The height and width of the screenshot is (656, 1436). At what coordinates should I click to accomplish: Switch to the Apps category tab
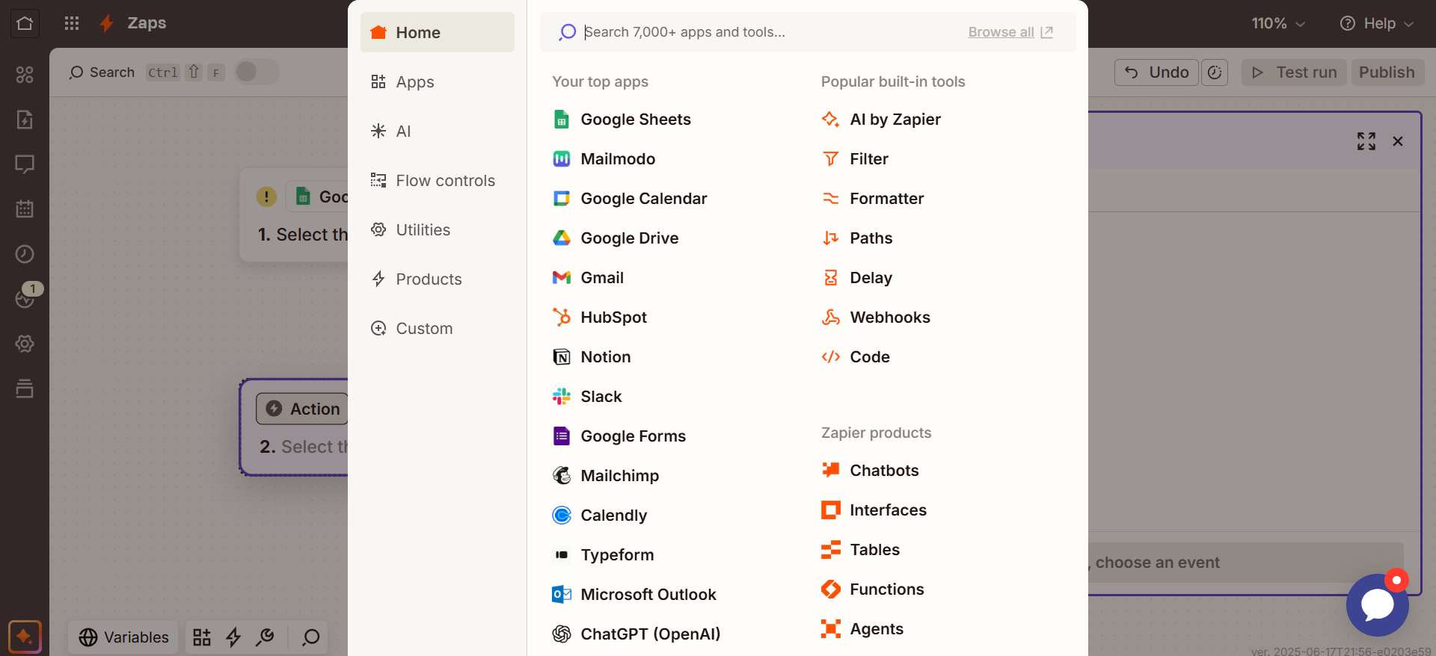pyautogui.click(x=438, y=81)
